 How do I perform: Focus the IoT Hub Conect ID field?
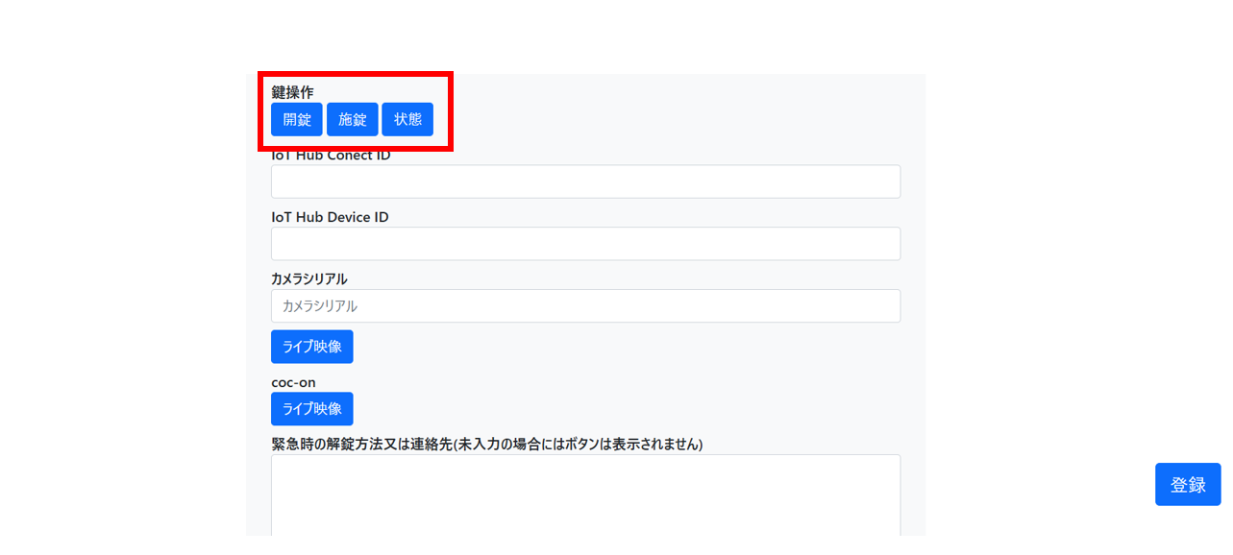pyautogui.click(x=585, y=181)
